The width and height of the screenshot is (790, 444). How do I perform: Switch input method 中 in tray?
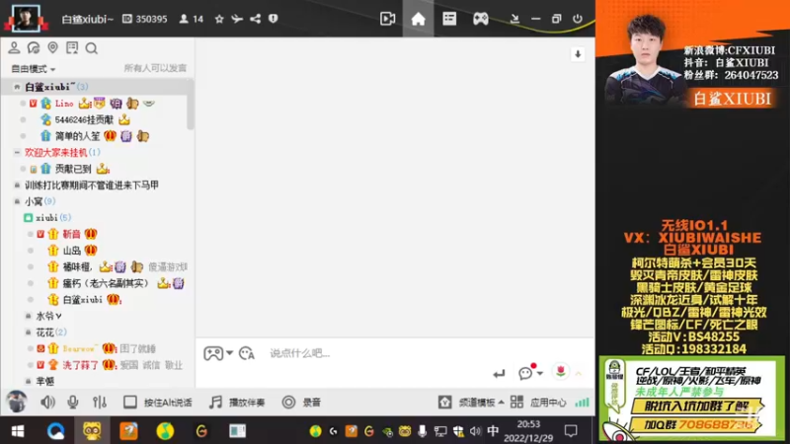click(493, 431)
